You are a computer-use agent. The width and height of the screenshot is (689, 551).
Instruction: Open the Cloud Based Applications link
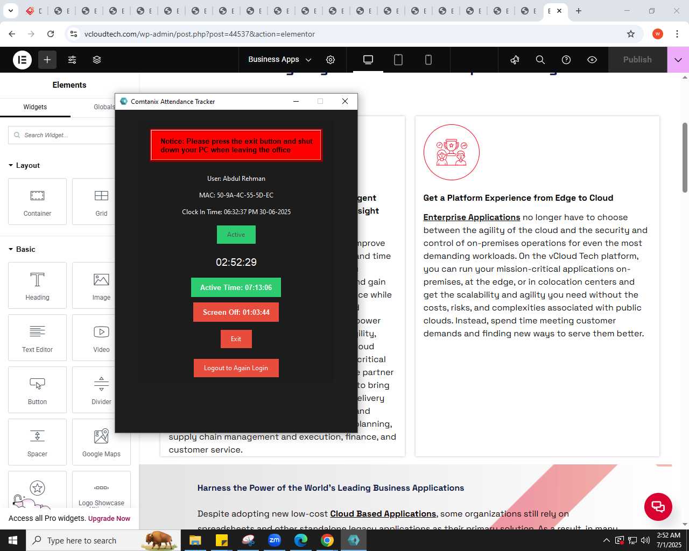(383, 514)
